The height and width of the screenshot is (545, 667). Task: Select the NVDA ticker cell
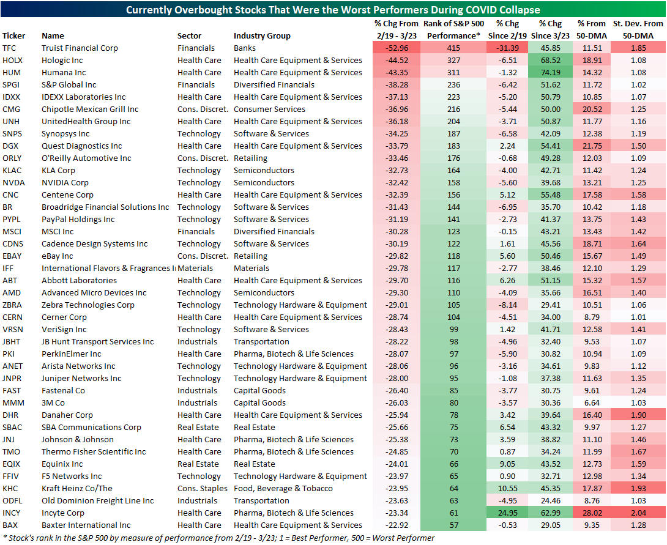tap(13, 182)
